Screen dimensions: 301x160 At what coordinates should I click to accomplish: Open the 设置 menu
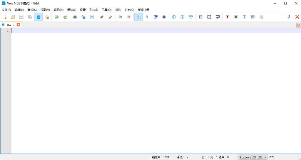[x=83, y=10]
